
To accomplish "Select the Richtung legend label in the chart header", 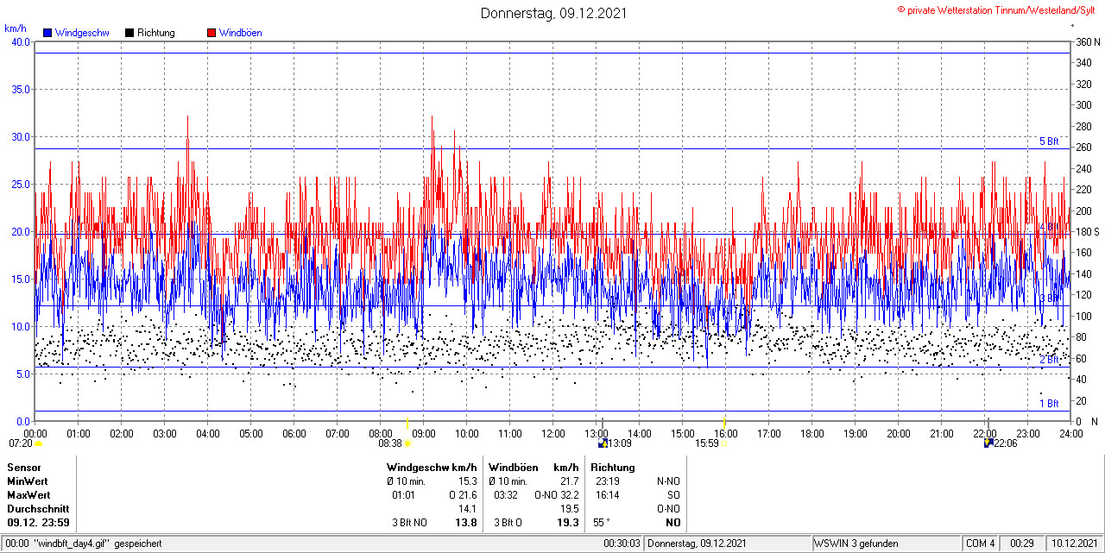I will [156, 33].
